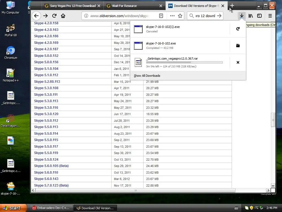This screenshot has width=282, height=212.
Task: Click the horizontal scrollbar left arrow
Action: [x=33, y=190]
